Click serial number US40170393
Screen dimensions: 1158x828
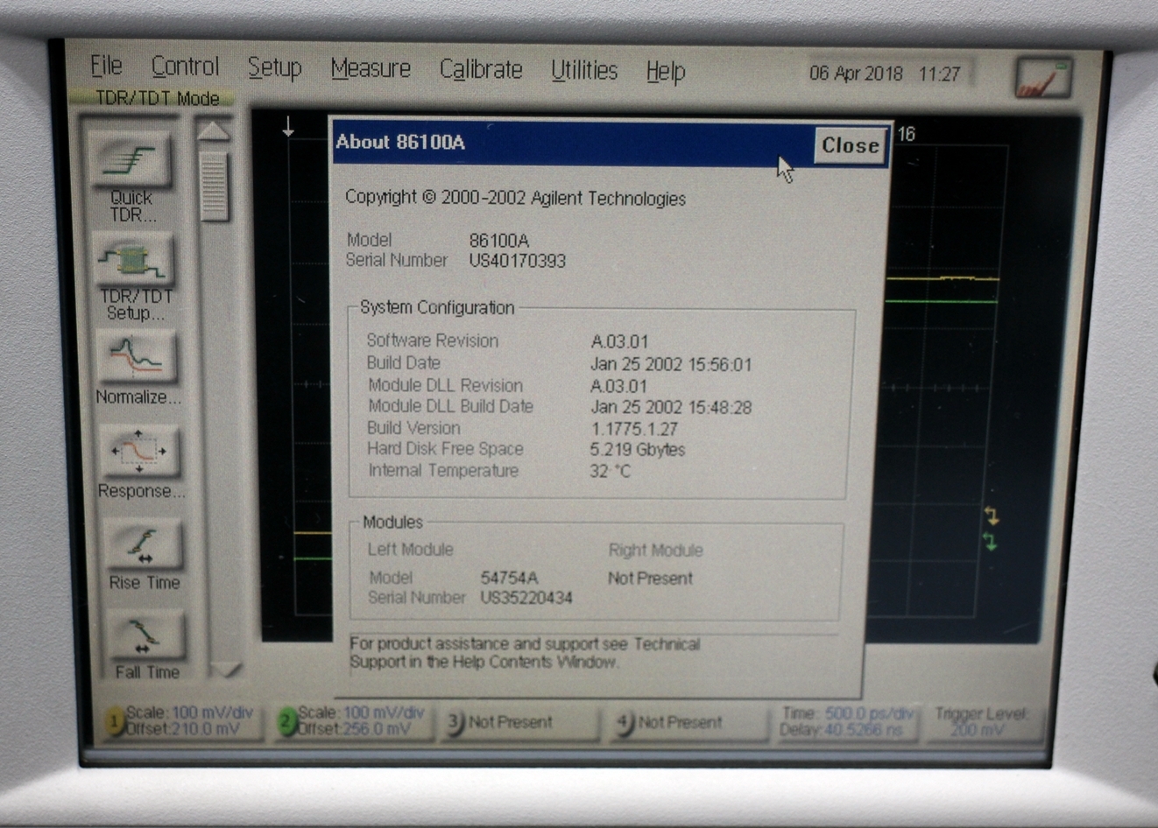pyautogui.click(x=517, y=261)
